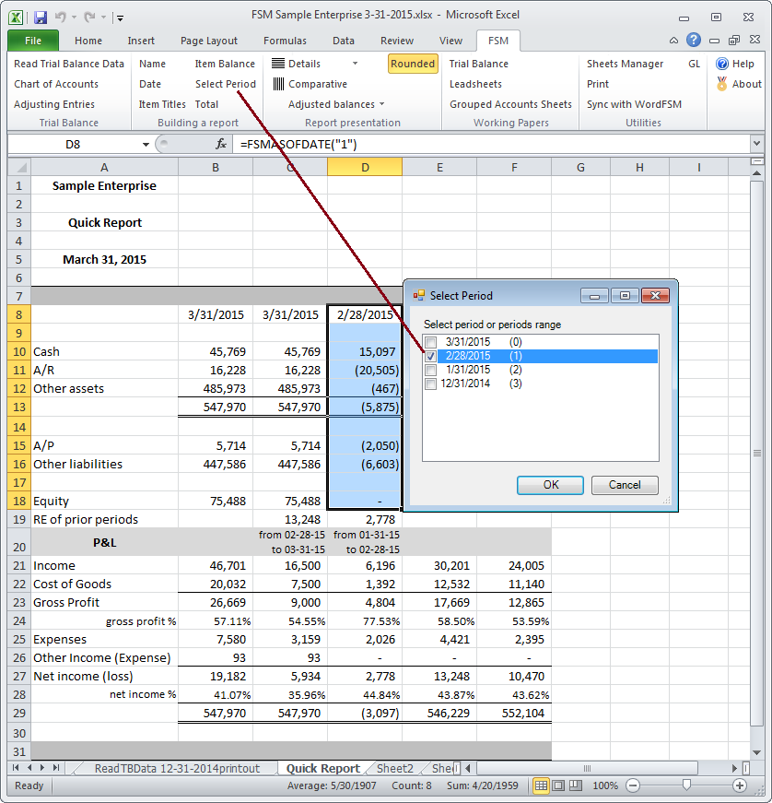The image size is (772, 803).
Task: Click the zoom in plus icon
Action: click(x=739, y=785)
